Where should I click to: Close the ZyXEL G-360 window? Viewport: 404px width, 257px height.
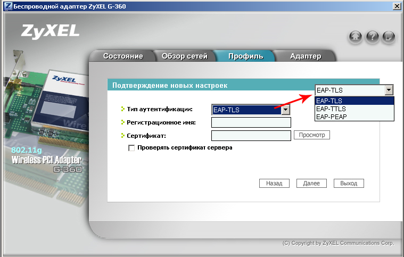pos(397,6)
